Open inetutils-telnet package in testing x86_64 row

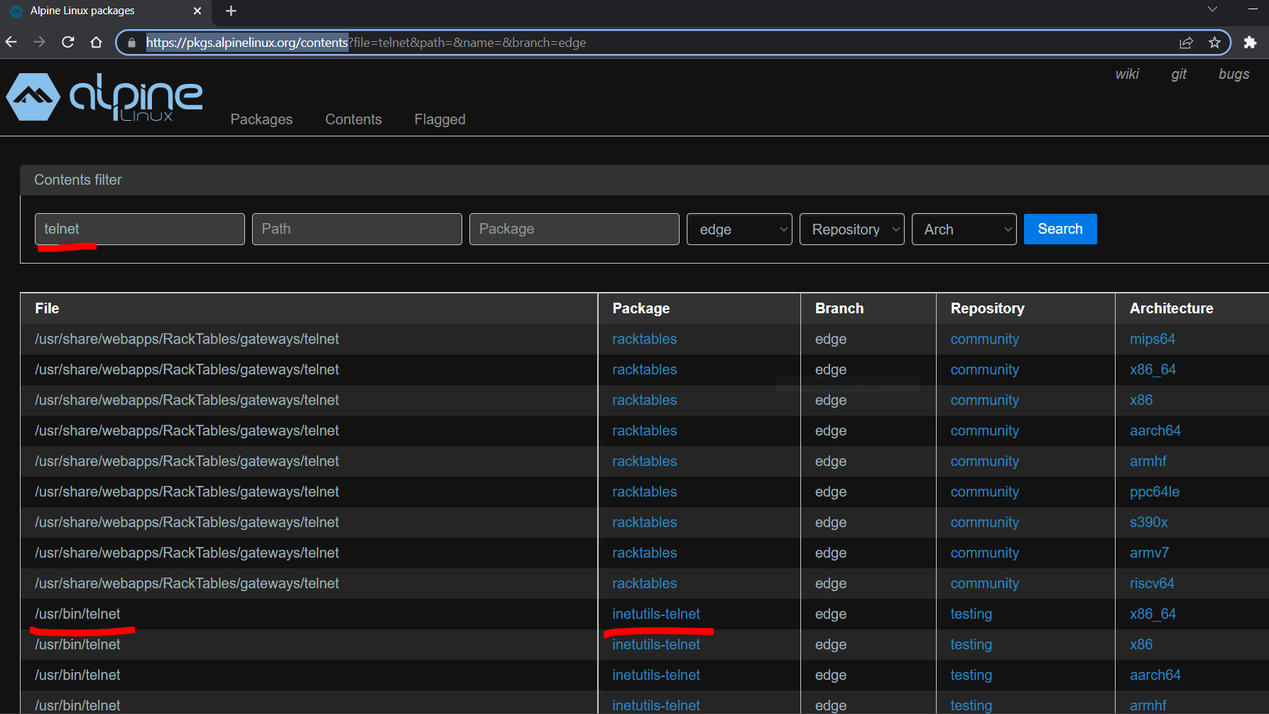pyautogui.click(x=656, y=614)
